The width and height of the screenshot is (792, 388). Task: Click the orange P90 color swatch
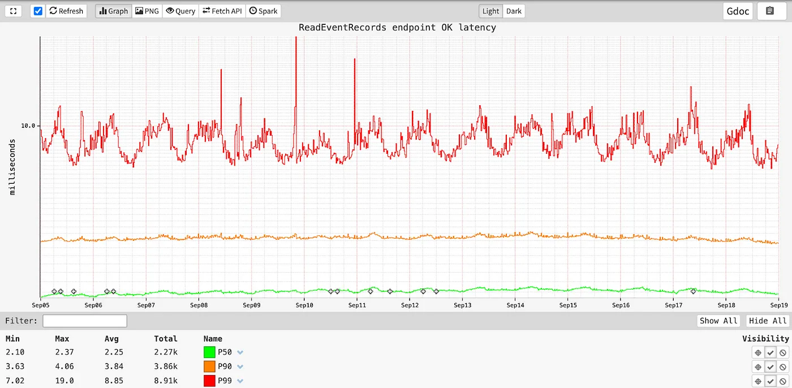tap(209, 366)
